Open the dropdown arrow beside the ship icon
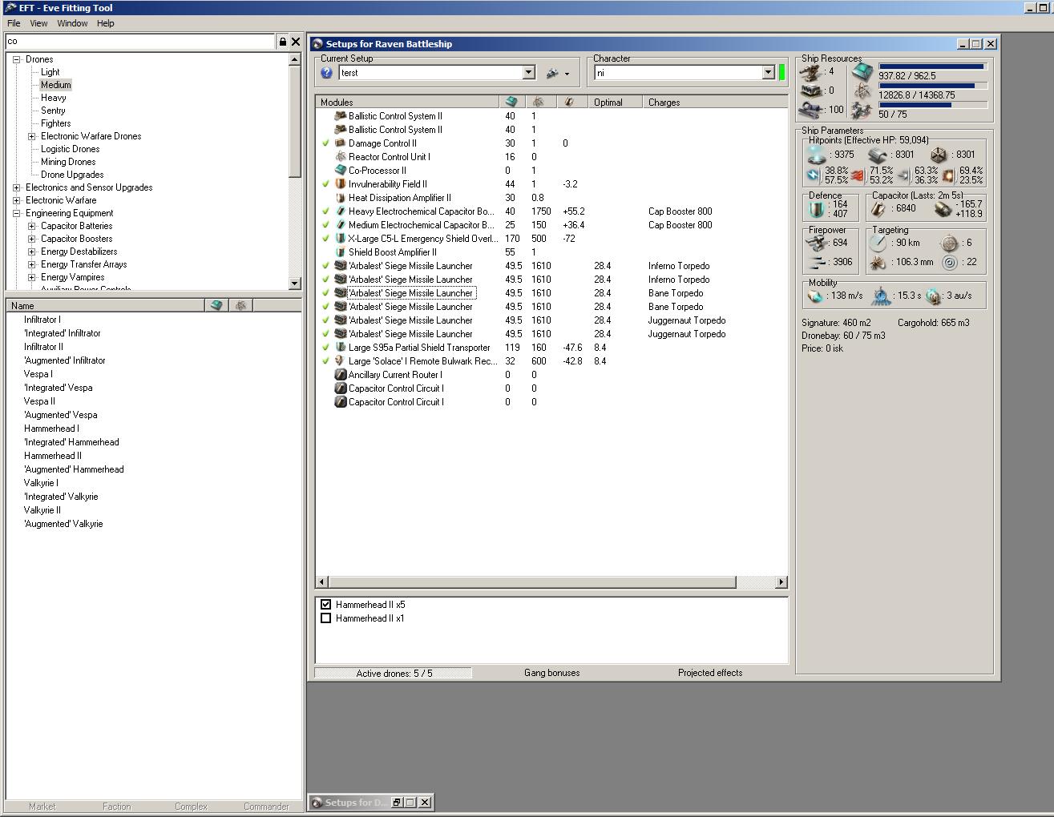Screen dimensions: 1054x817 [x=567, y=74]
